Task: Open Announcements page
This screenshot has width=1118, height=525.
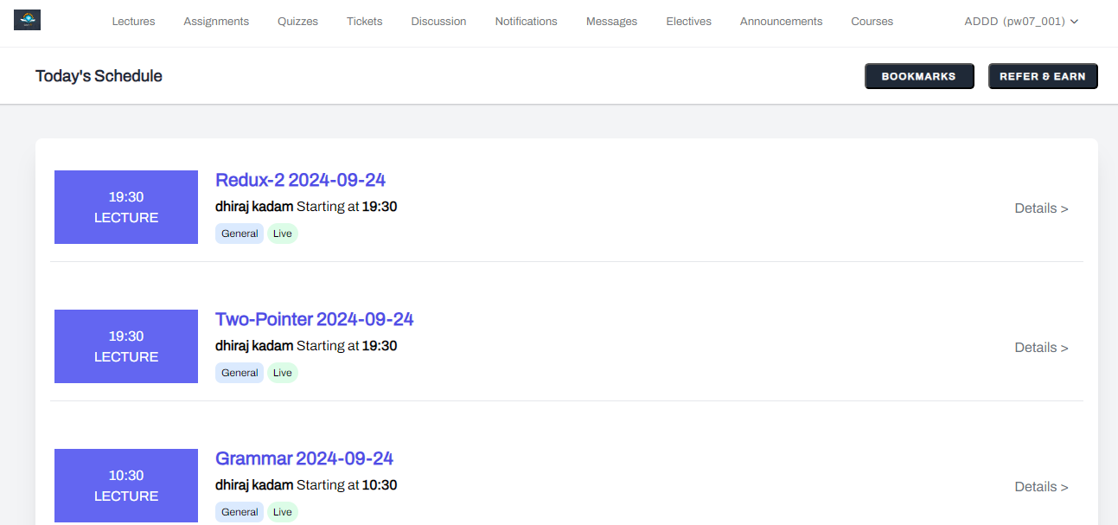Action: click(x=781, y=22)
